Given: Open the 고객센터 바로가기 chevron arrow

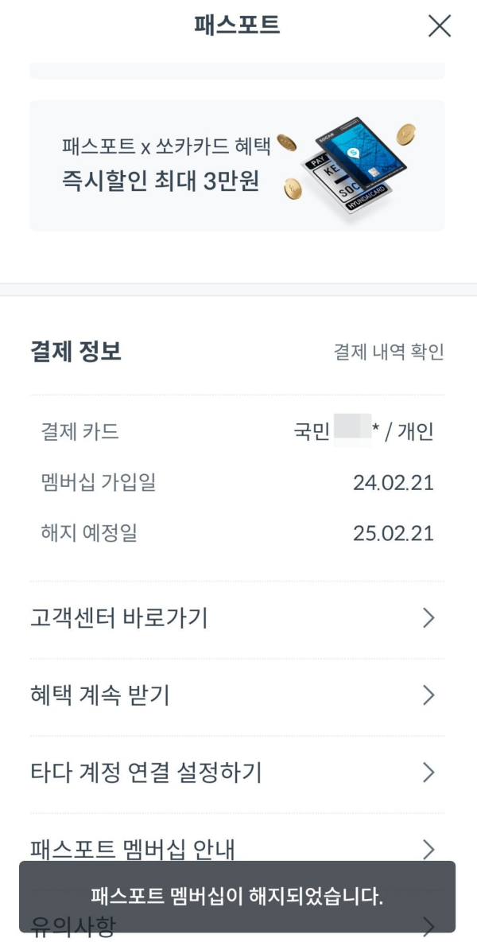Looking at the screenshot, I should [429, 618].
